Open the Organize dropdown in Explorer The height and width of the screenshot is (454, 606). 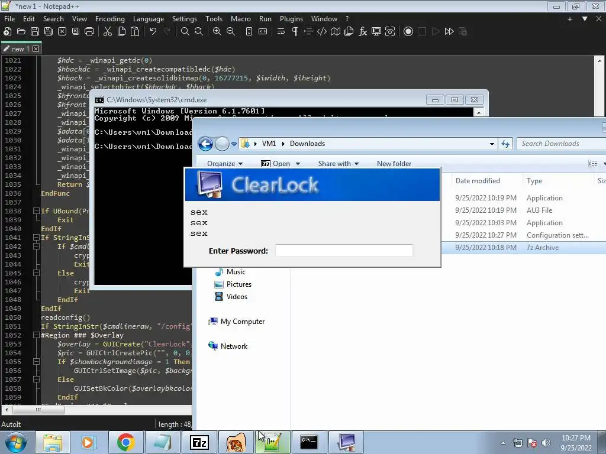(225, 164)
